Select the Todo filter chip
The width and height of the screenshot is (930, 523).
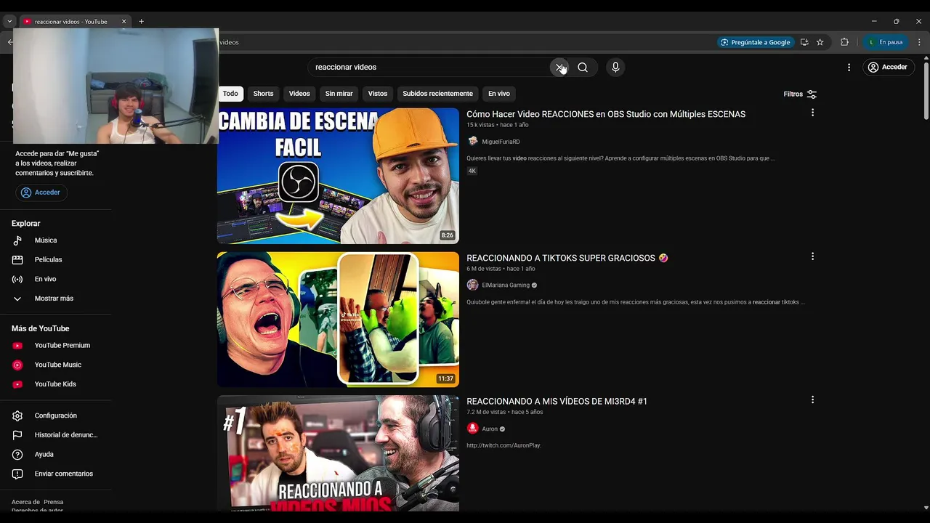(230, 94)
